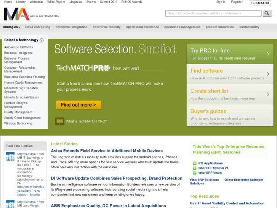
Task: Choose Customer Relationship Management technology
Action: [19, 69]
